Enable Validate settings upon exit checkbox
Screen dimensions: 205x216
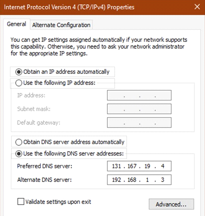click(x=21, y=202)
